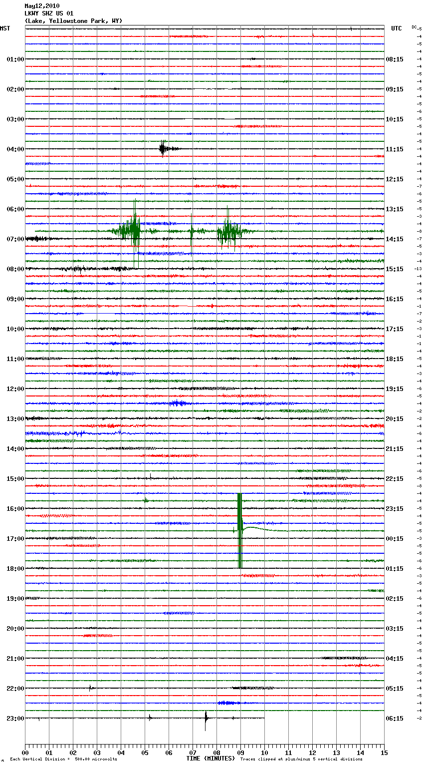Viewport: 424px width, 766px height.
Task: Click the 09:15 UTC label
Action: 395,89
